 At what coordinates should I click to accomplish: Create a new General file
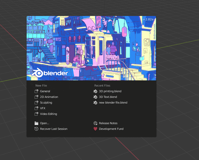pyautogui.click(x=45, y=91)
